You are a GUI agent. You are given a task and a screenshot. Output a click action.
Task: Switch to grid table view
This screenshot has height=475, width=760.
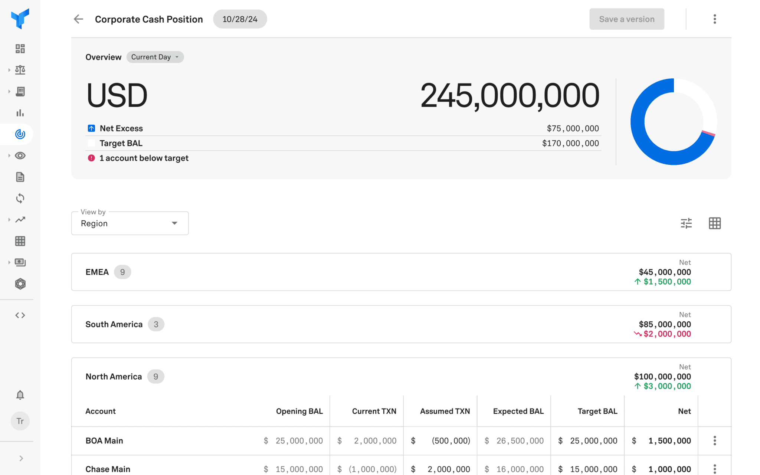714,223
